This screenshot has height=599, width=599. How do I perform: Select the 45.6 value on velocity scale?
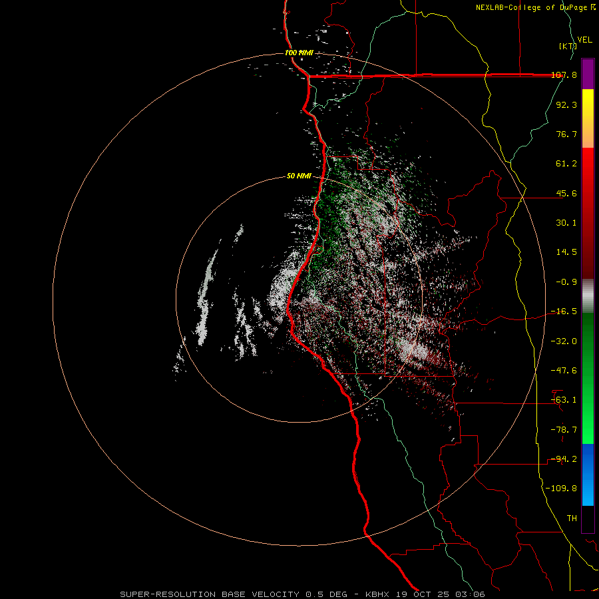[566, 193]
